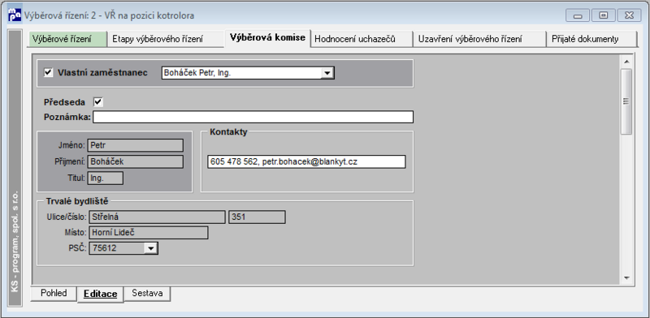Maximize the Výběrová řízení window
Screen dimensions: 650x318
(604, 15)
